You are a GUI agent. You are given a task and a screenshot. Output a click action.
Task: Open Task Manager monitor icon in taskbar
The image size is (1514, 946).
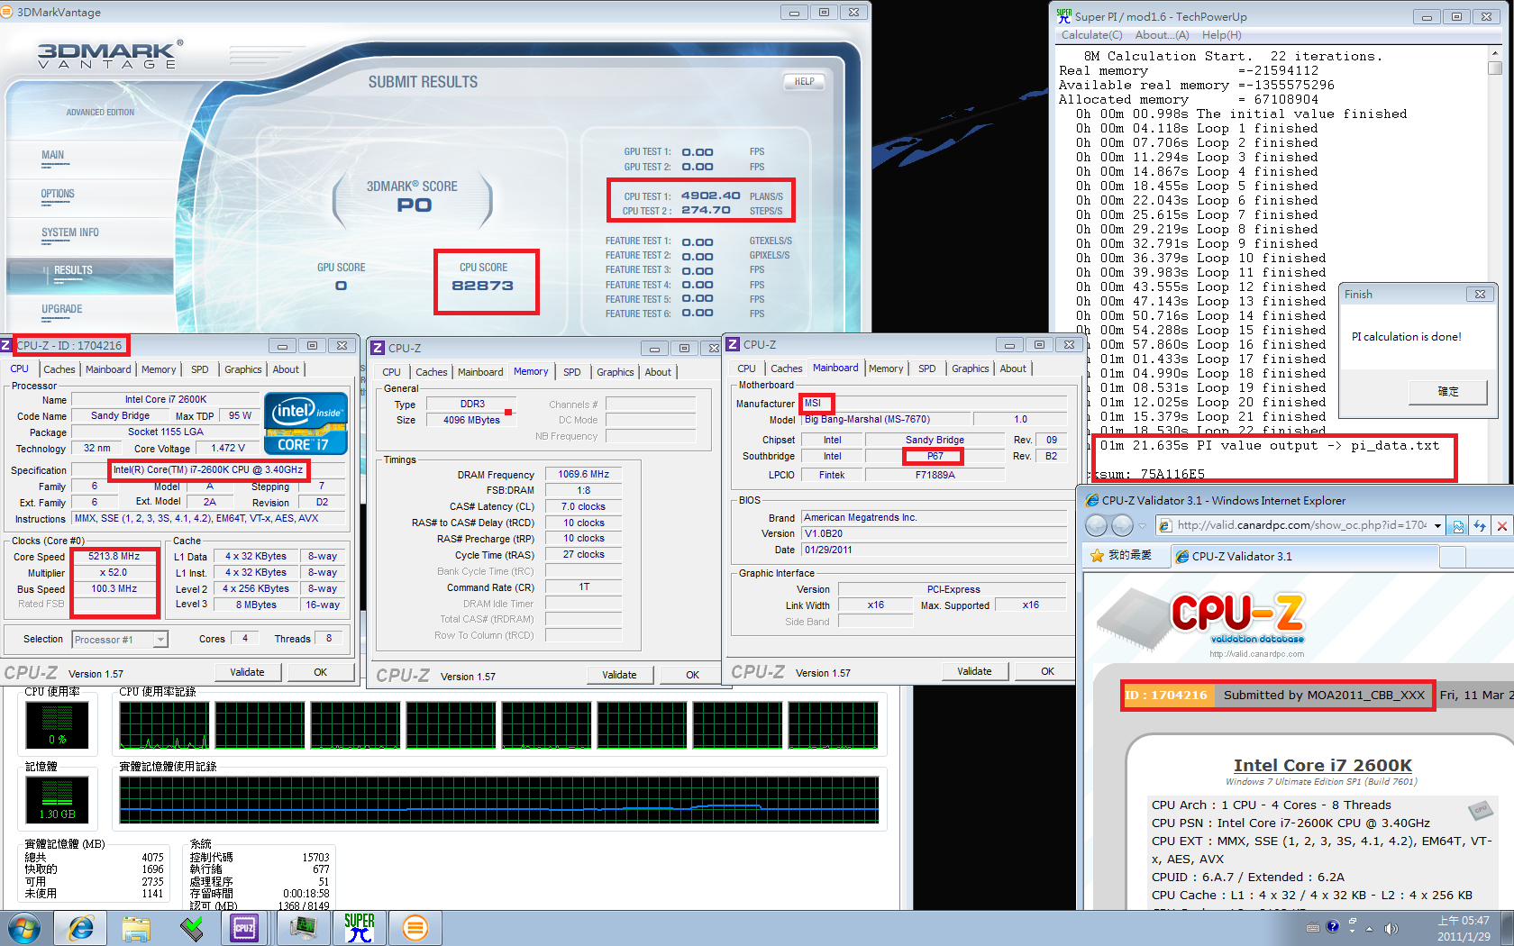303,928
